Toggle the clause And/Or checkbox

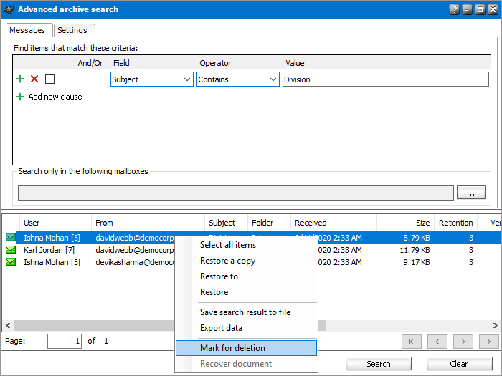pyautogui.click(x=49, y=79)
